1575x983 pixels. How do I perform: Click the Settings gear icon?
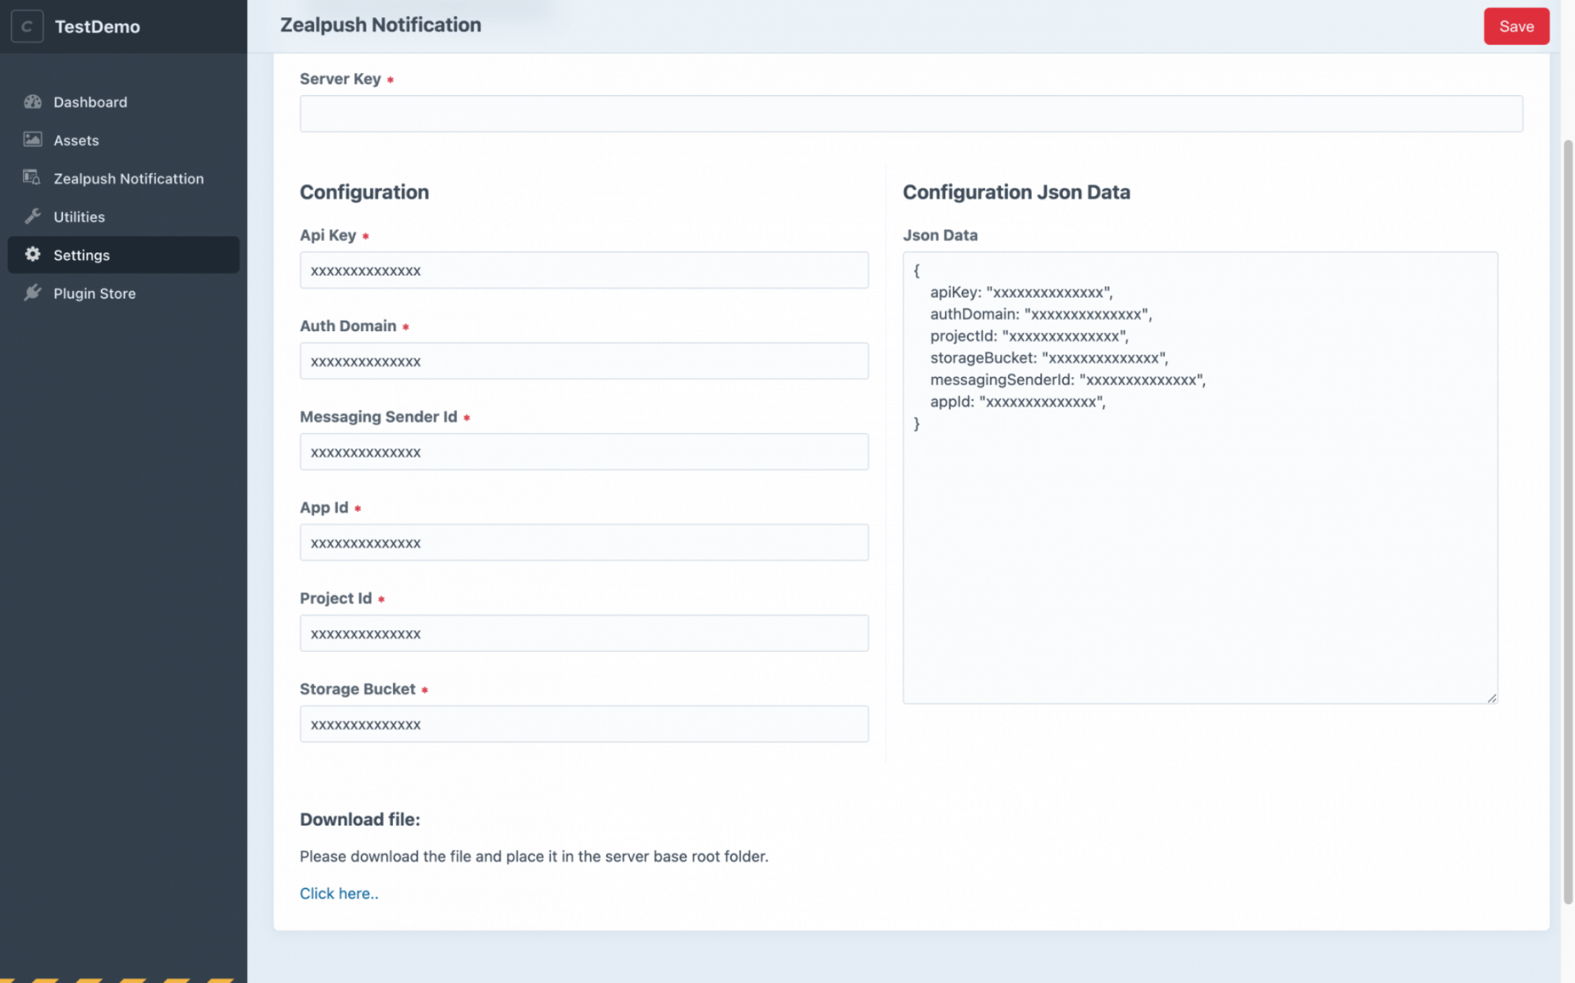(33, 254)
